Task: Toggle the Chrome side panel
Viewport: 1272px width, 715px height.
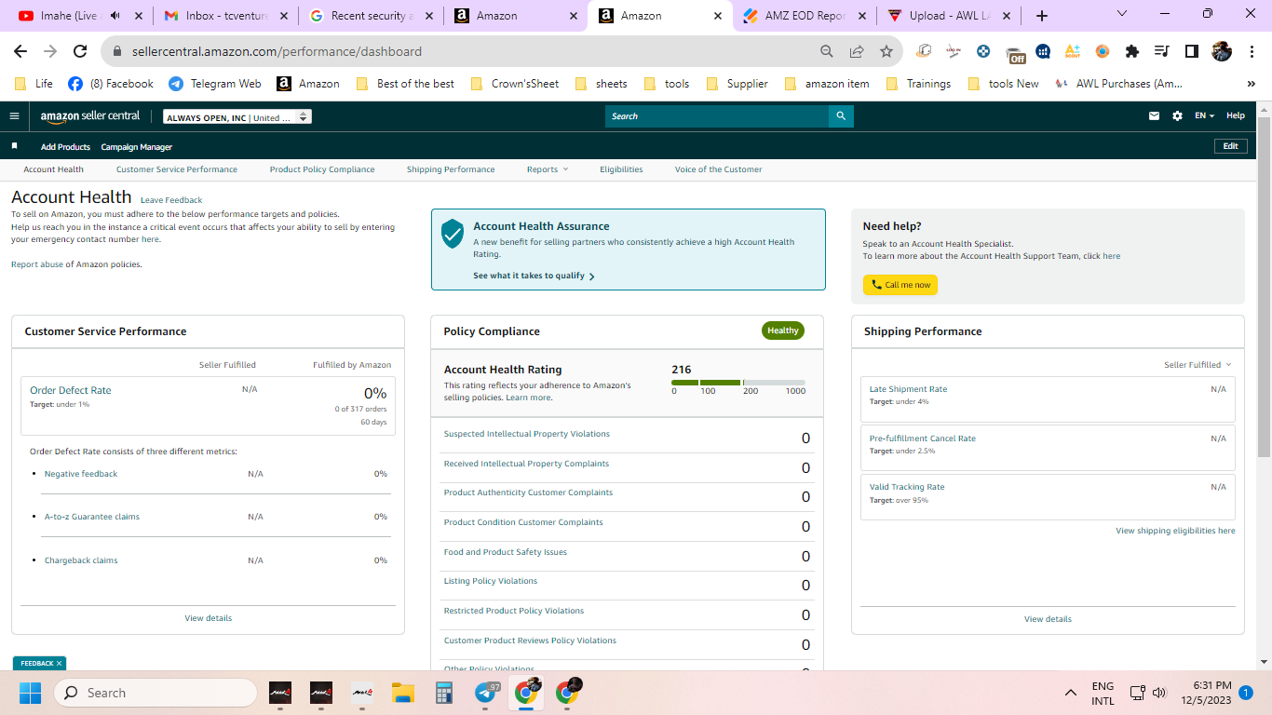Action: pyautogui.click(x=1191, y=51)
